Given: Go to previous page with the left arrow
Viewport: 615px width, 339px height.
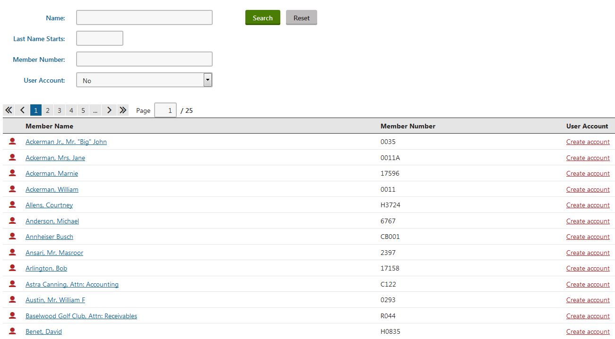Looking at the screenshot, I should coord(22,110).
